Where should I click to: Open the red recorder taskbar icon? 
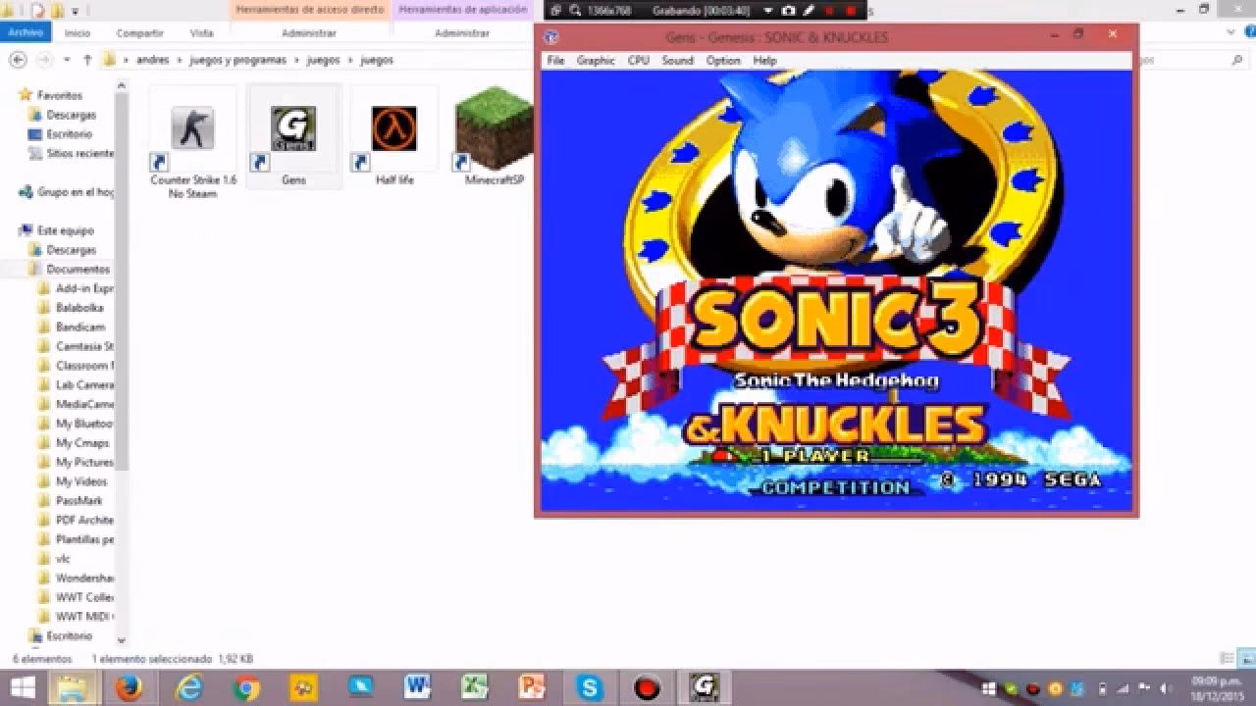click(x=646, y=688)
